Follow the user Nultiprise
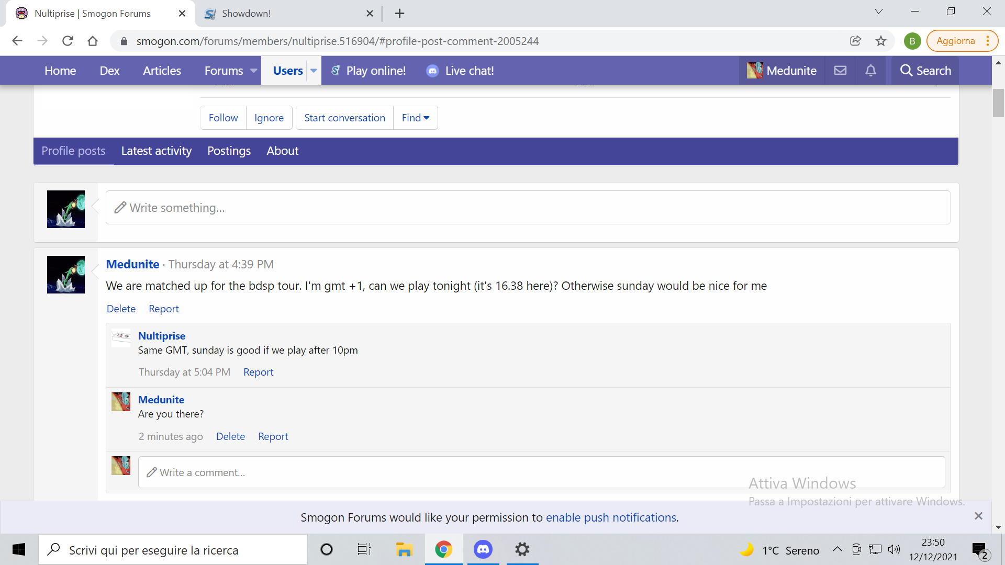Viewport: 1005px width, 565px height. [222, 118]
